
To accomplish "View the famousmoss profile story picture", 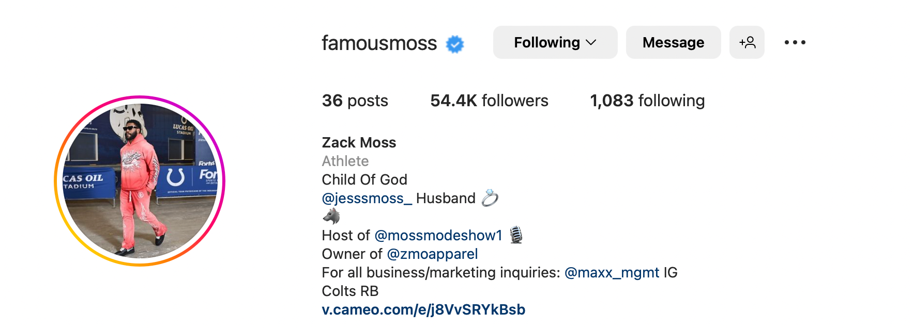I will [x=140, y=181].
